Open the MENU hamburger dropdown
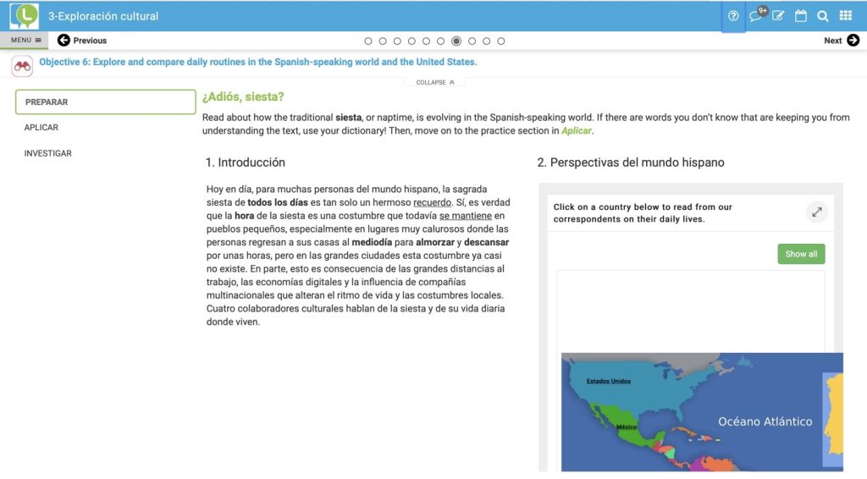This screenshot has height=479, width=867. [x=25, y=40]
